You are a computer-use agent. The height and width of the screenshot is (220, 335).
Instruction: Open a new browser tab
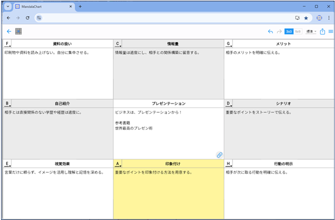pos(80,7)
